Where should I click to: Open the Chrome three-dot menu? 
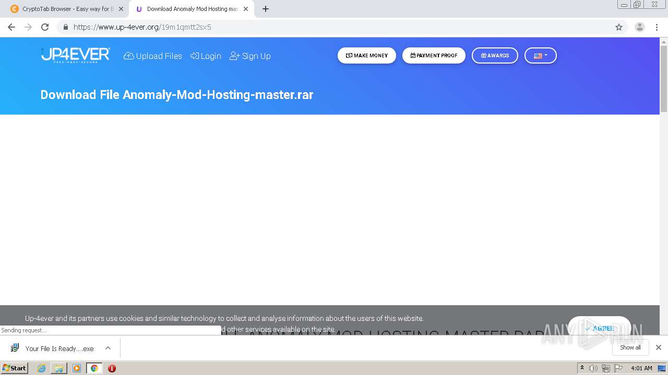pyautogui.click(x=657, y=27)
